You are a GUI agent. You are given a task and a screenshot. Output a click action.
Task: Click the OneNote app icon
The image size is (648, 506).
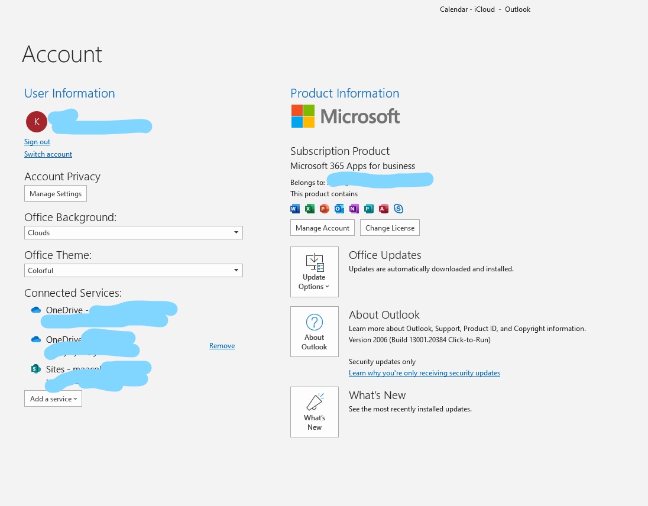click(354, 209)
